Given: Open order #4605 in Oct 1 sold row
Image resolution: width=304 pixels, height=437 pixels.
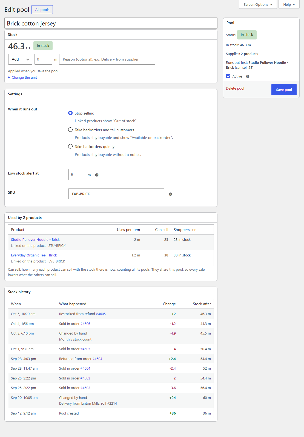Looking at the screenshot, I should click(x=85, y=349).
